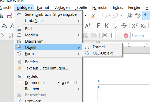The image size is (150, 102).
Task: Redo the last action
Action: point(115,15)
